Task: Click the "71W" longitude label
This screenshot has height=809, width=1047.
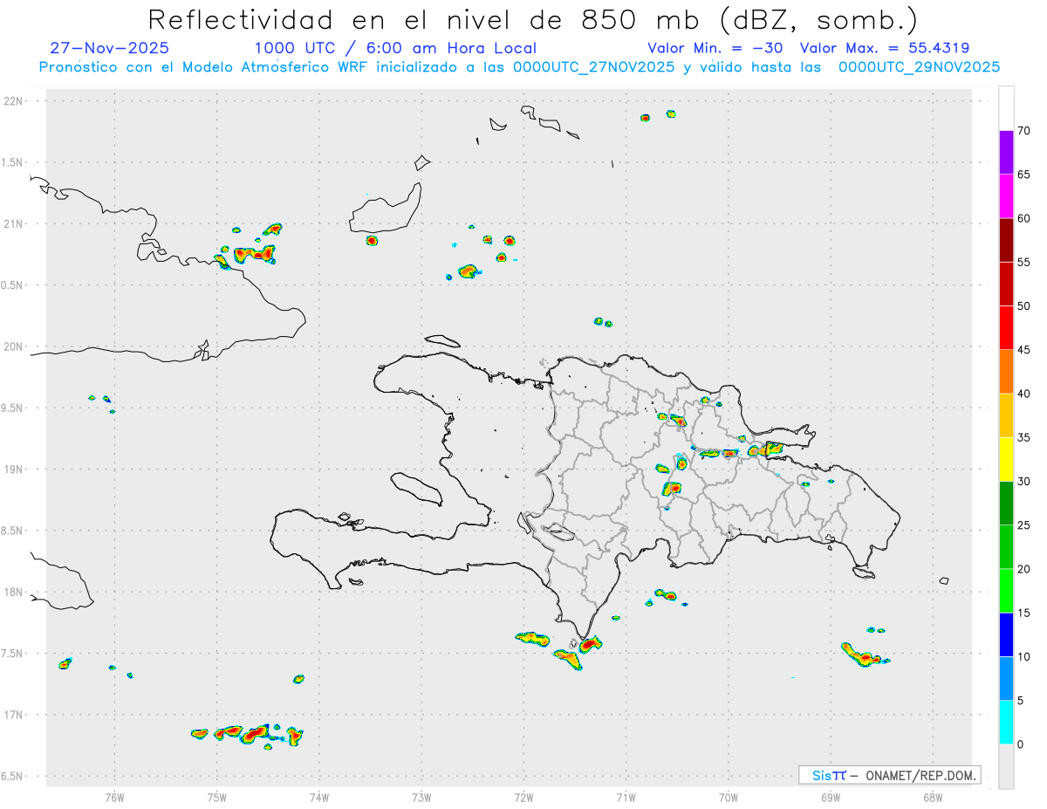Action: click(626, 796)
